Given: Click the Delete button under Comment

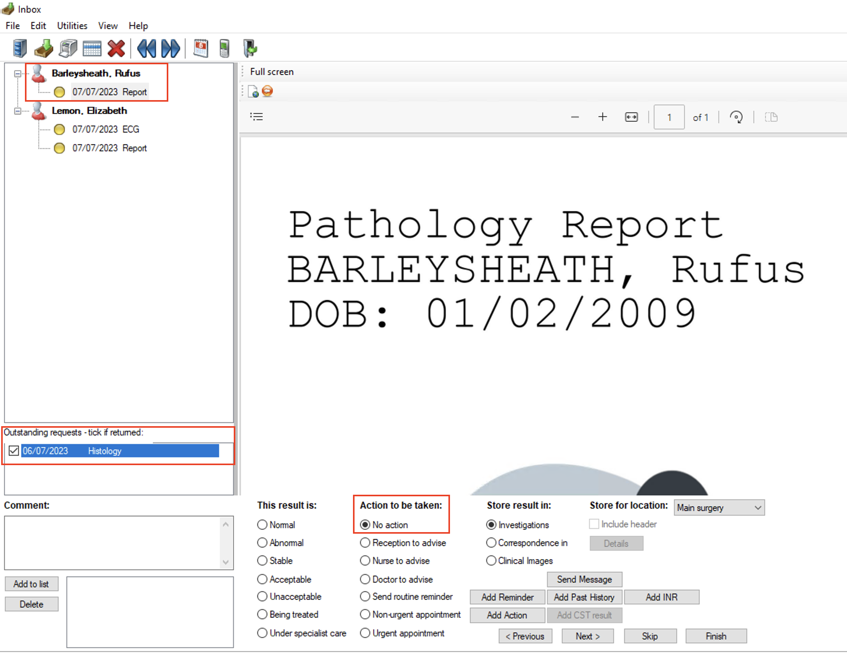Looking at the screenshot, I should click(31, 604).
